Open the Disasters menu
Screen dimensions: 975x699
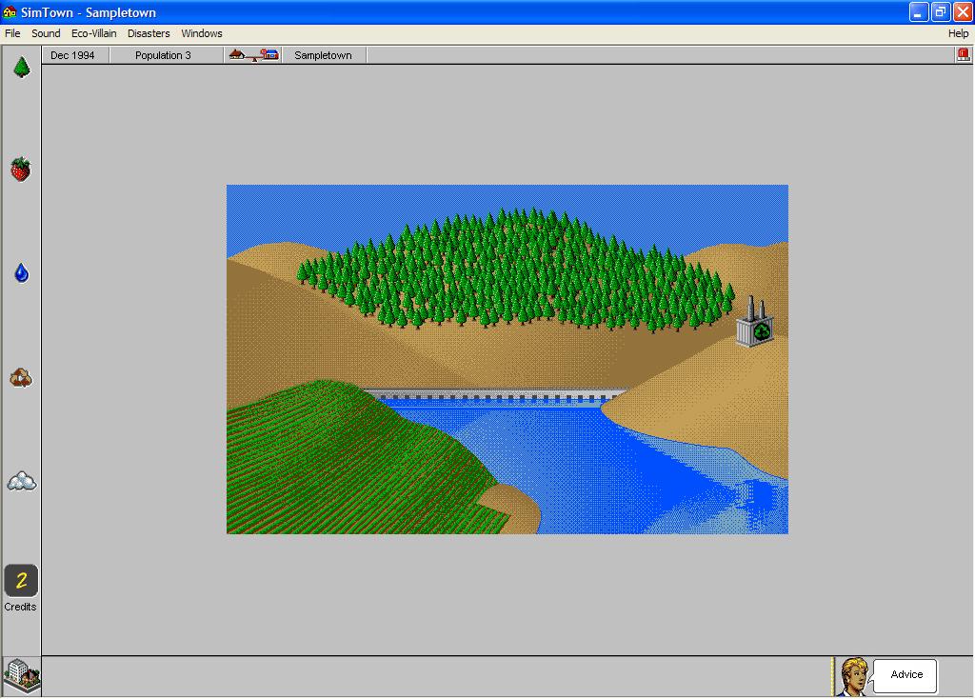(149, 33)
